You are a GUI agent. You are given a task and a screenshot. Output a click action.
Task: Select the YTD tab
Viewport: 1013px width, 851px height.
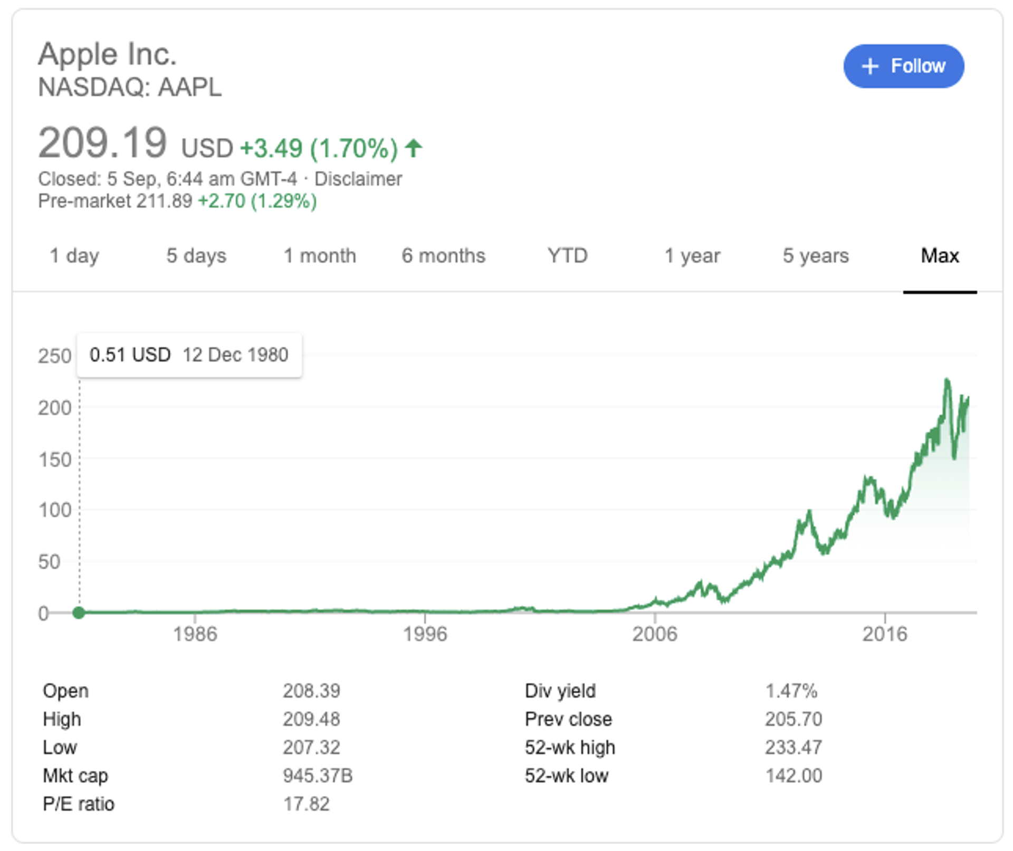(567, 256)
